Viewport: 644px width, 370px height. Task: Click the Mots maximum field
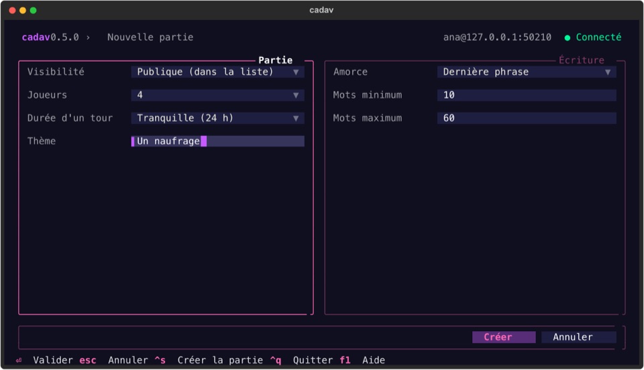527,118
